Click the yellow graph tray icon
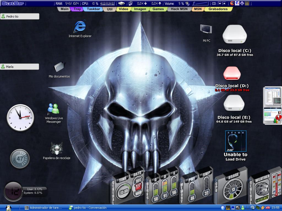Screen dimensions: 282x211 coord(228,208)
